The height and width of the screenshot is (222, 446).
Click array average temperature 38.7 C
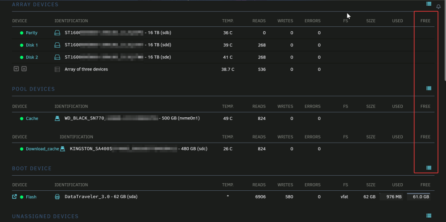[x=228, y=70]
